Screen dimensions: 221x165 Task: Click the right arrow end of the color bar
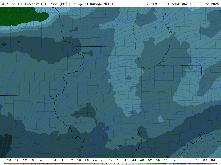[x=215, y=164]
